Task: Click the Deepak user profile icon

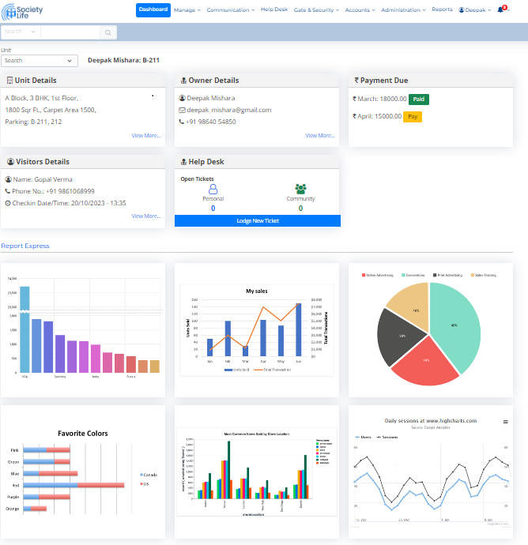Action: click(462, 10)
